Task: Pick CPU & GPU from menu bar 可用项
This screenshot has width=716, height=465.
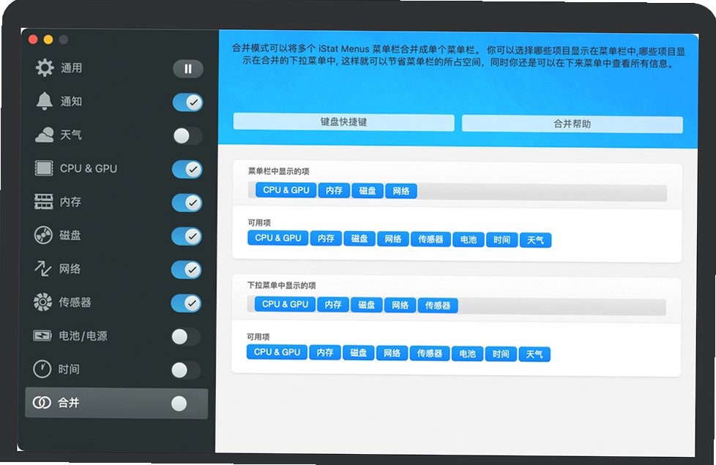Action: click(278, 238)
